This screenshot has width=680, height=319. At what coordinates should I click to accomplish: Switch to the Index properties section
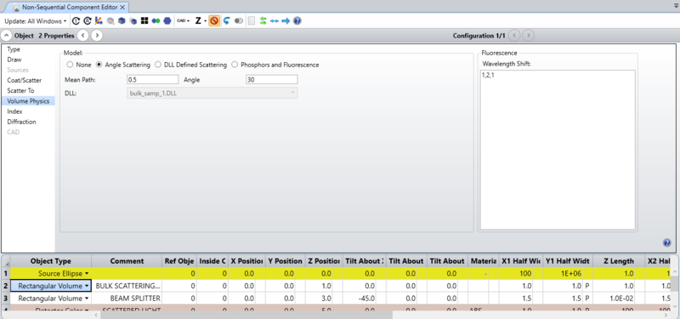(x=14, y=111)
